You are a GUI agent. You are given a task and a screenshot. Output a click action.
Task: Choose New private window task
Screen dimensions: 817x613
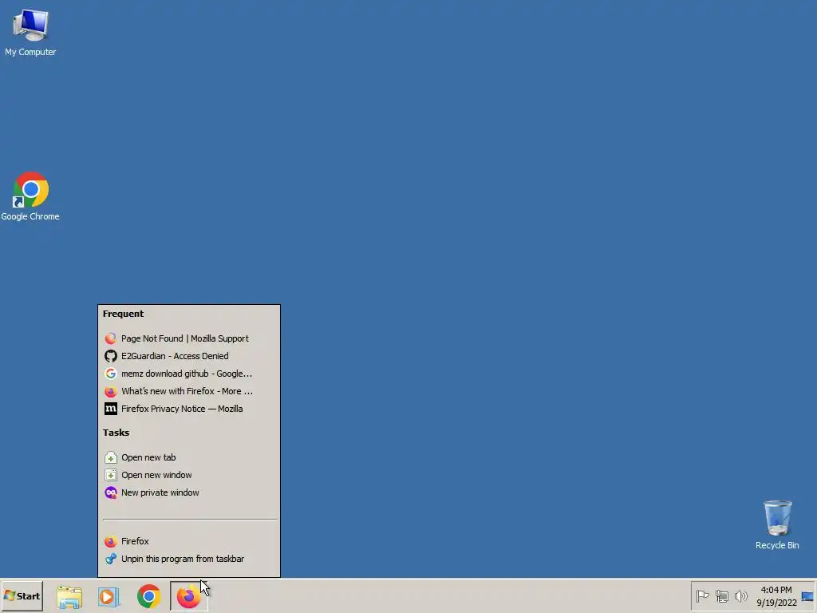coord(188,492)
